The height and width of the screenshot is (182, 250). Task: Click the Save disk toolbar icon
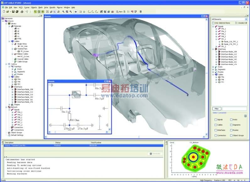coord(13,12)
